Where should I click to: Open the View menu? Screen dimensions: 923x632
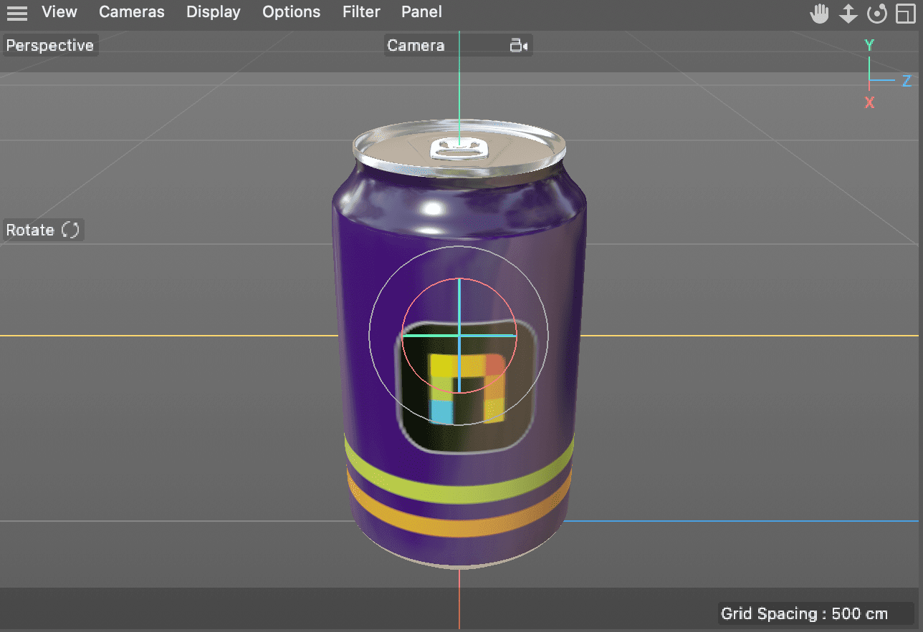tap(59, 12)
